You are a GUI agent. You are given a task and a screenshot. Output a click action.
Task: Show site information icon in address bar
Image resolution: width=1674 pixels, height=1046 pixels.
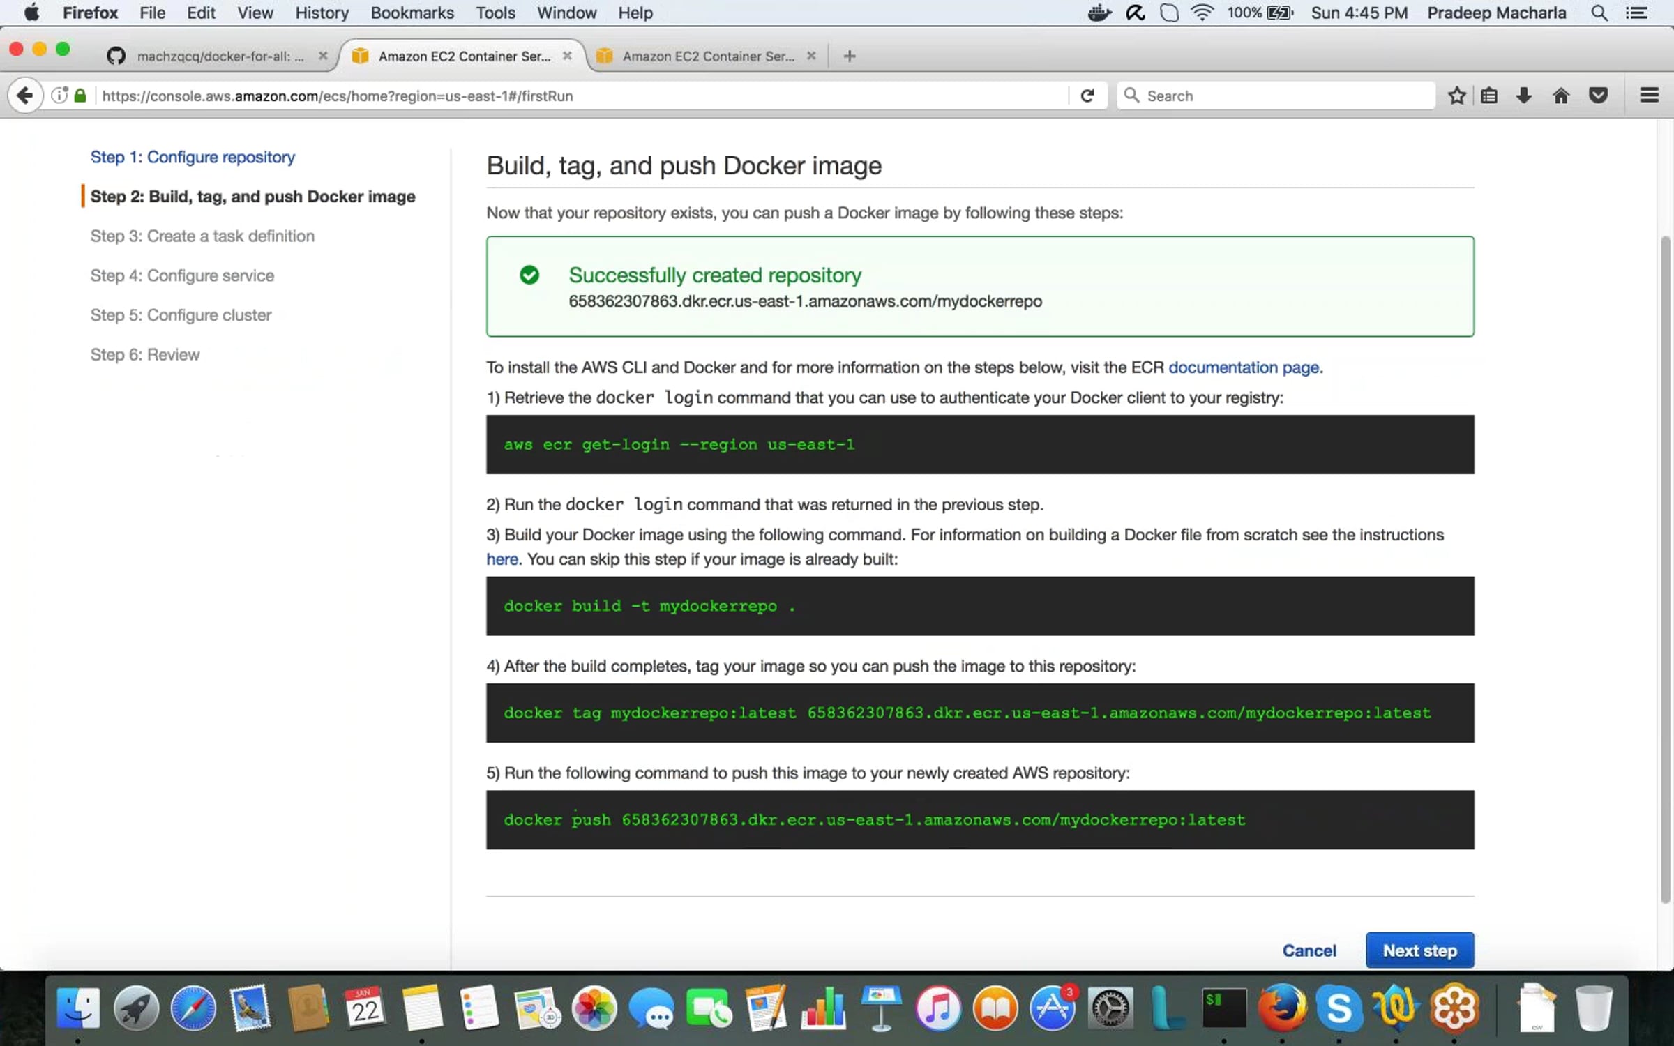coord(60,96)
